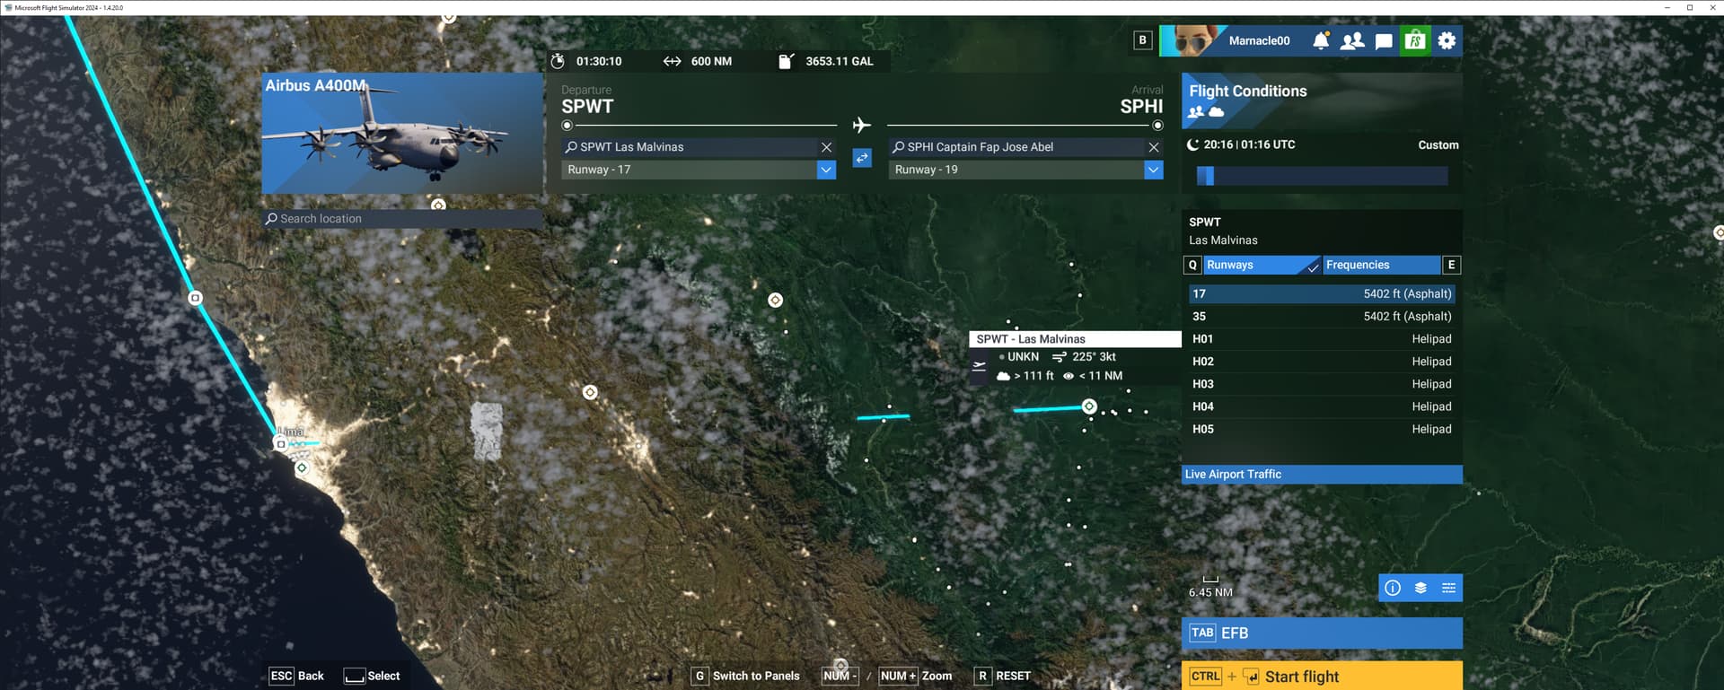Click the Q previous tab key
This screenshot has width=1724, height=690.
(1192, 265)
